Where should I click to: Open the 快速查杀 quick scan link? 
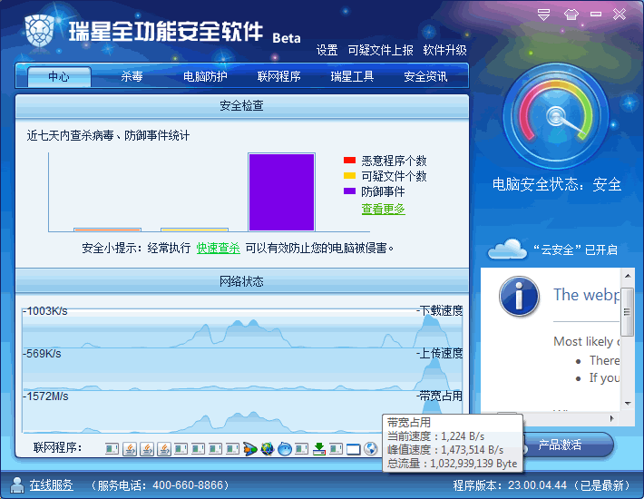pos(218,248)
